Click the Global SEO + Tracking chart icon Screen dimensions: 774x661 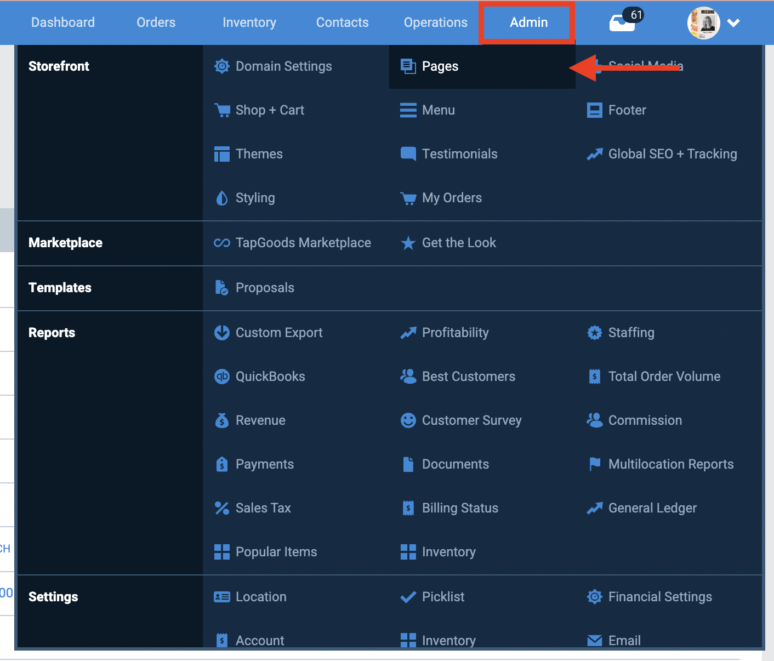(595, 154)
